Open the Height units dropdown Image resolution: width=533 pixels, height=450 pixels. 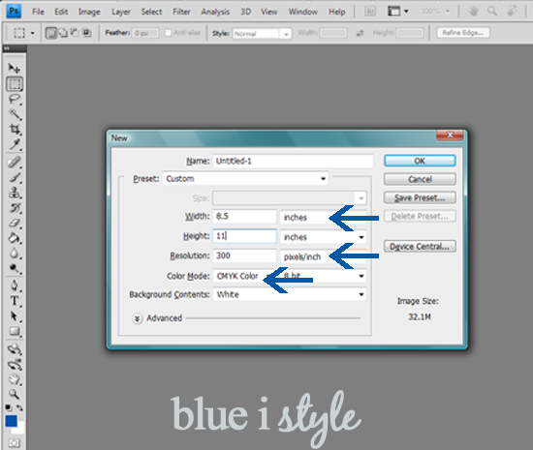324,237
